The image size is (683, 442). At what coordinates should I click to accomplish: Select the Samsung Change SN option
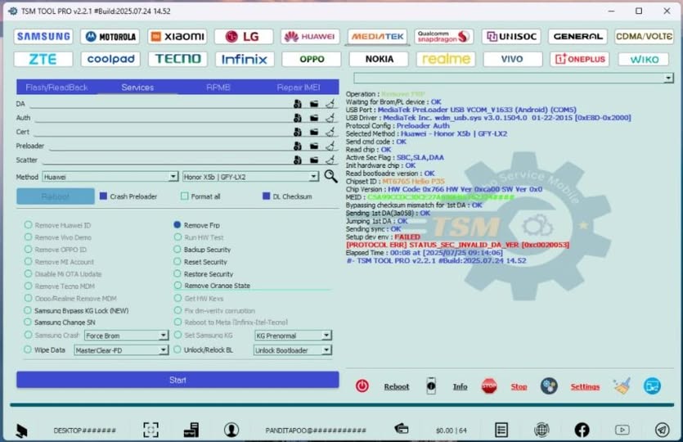point(28,322)
